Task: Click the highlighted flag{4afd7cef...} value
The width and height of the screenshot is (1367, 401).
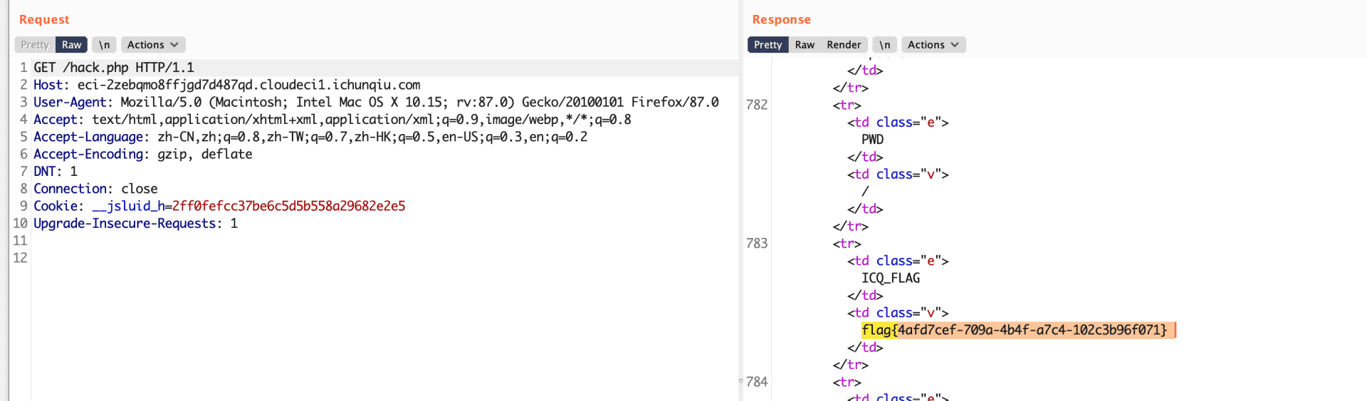Action: pyautogui.click(x=1015, y=330)
